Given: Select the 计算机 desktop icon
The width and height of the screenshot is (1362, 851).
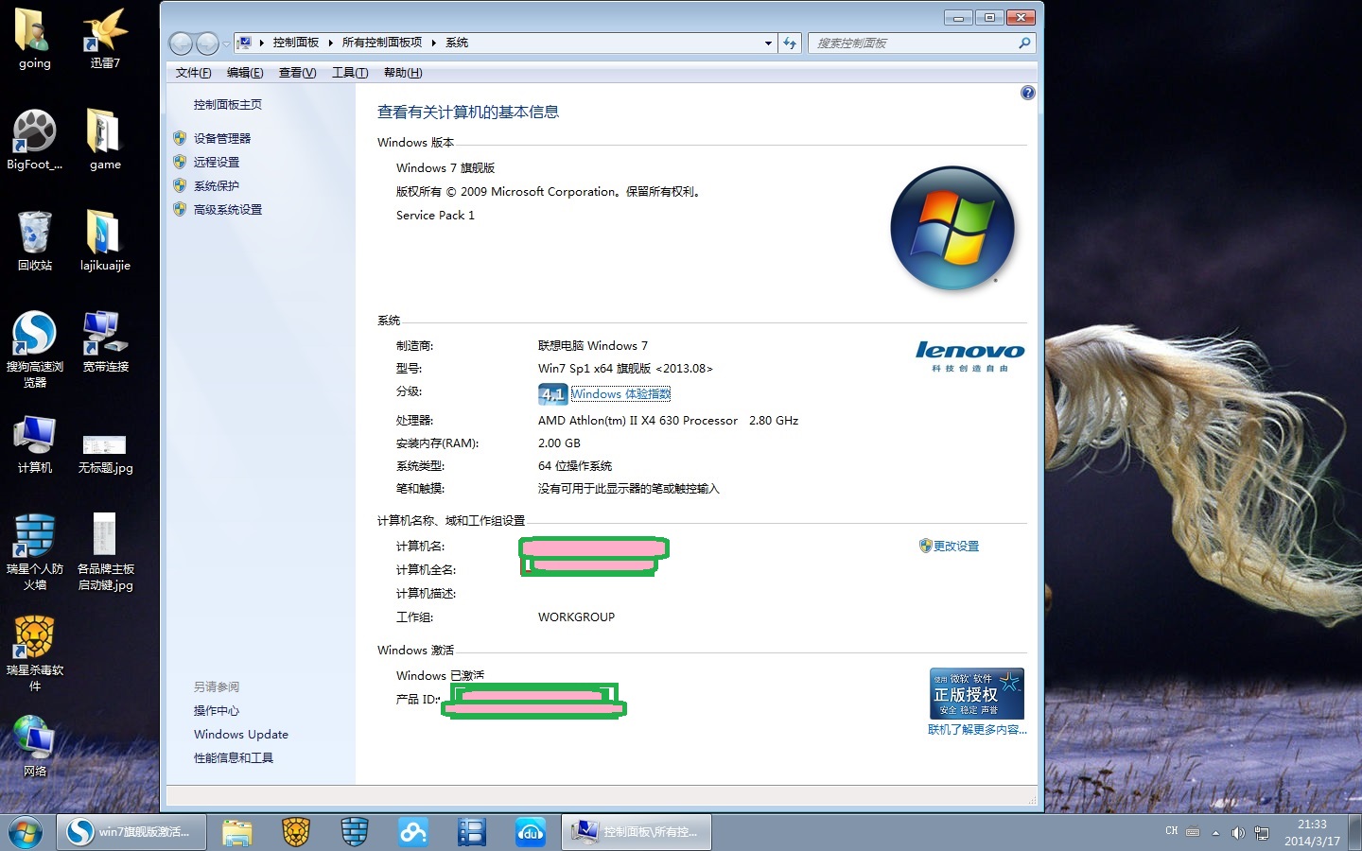Looking at the screenshot, I should [34, 443].
